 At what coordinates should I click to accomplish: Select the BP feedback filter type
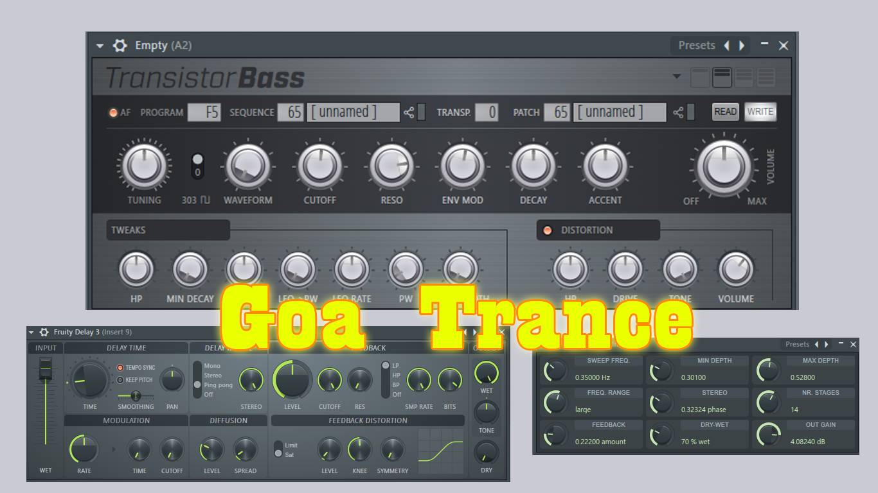pyautogui.click(x=396, y=385)
